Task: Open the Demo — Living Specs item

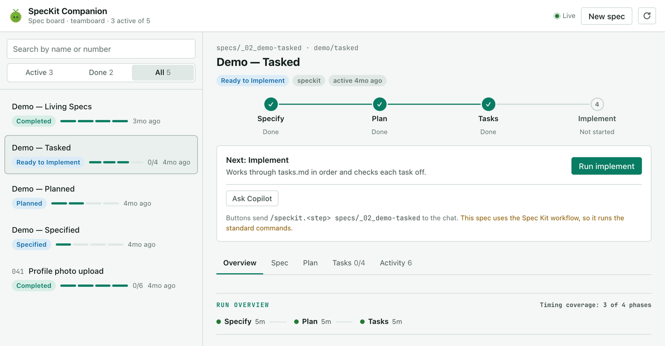Action: (x=101, y=114)
